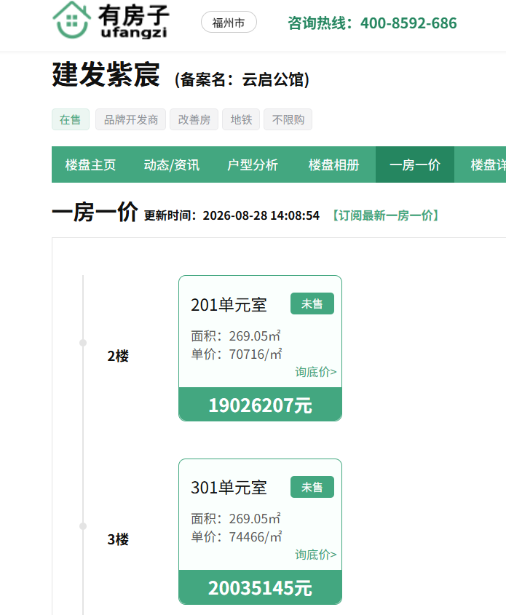Open the 福州市 city selector
This screenshot has width=506, height=615.
229,23
